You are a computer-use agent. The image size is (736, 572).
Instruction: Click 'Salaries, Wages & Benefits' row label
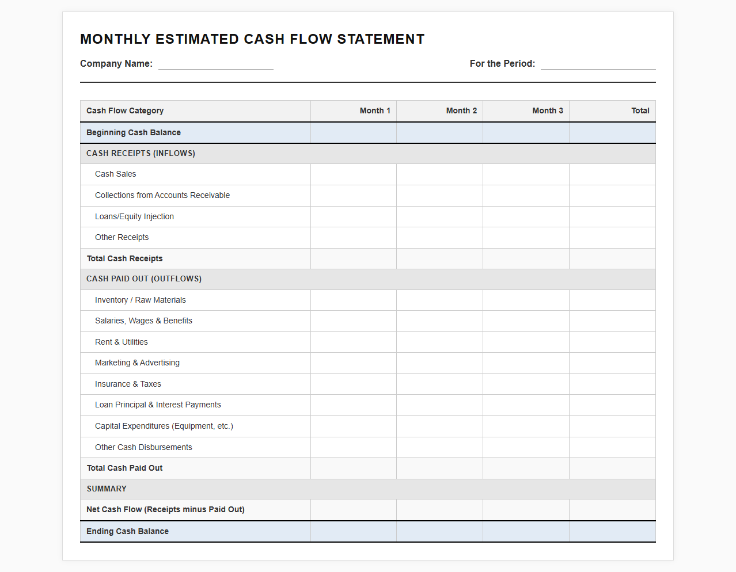click(143, 321)
